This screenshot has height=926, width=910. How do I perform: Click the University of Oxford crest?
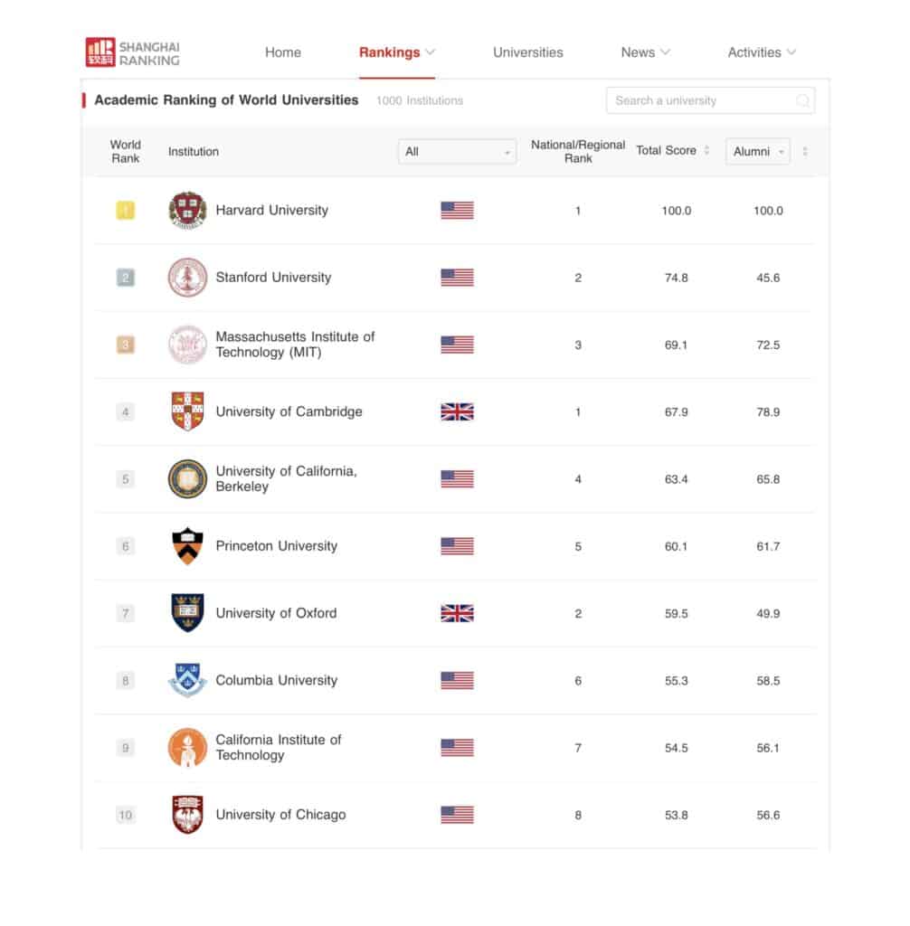pos(187,613)
